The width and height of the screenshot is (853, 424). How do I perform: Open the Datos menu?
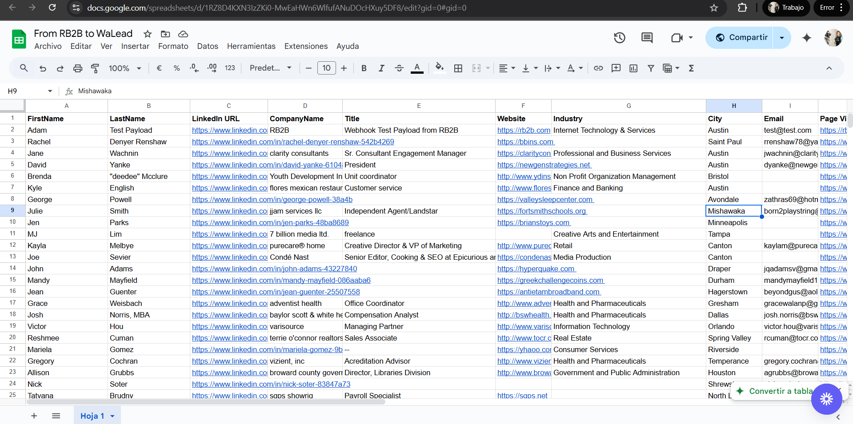click(x=208, y=46)
